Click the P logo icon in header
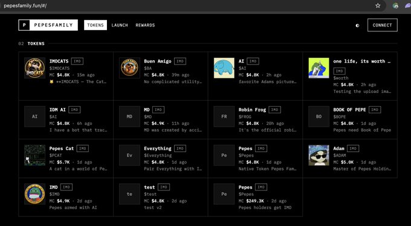The height and width of the screenshot is (226, 411). coord(24,25)
